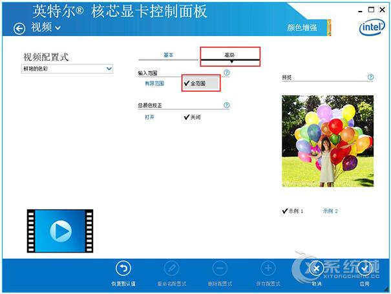Viewport: 391px width, 294px height.
Task: Click the 恢复默认值 restore defaults icon
Action: tap(123, 268)
